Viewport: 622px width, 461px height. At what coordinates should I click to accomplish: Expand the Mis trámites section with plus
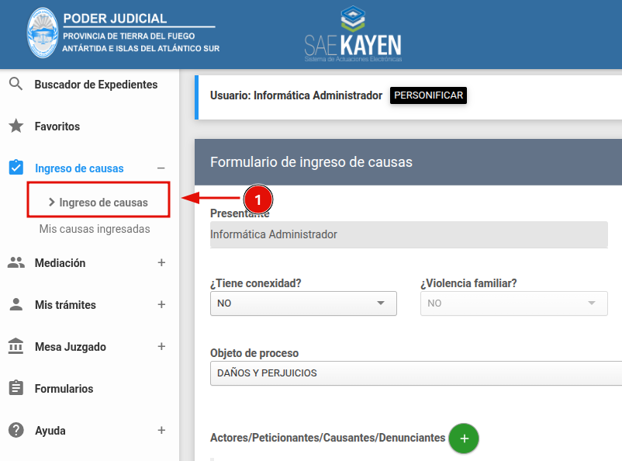161,305
